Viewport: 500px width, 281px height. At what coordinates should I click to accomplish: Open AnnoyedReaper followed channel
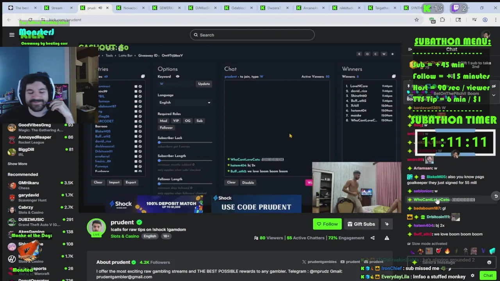click(41, 139)
